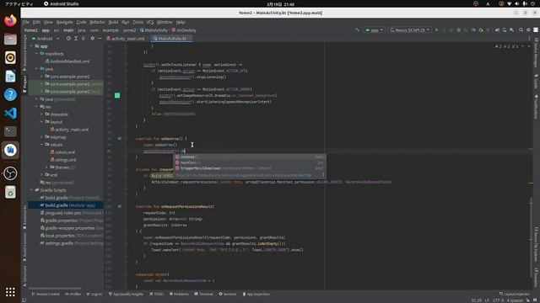The height and width of the screenshot is (303, 540).
Task: Choose onDestroy from the autocomplete popup
Action: pos(250,157)
